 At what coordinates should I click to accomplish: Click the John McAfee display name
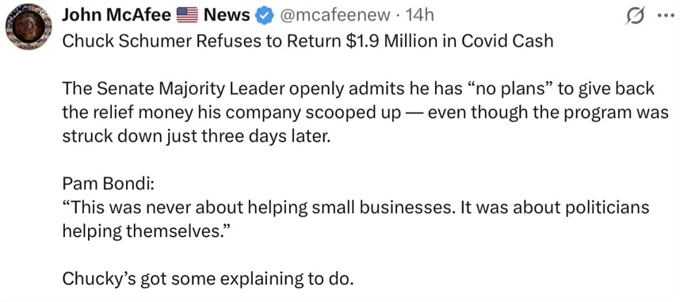click(117, 16)
